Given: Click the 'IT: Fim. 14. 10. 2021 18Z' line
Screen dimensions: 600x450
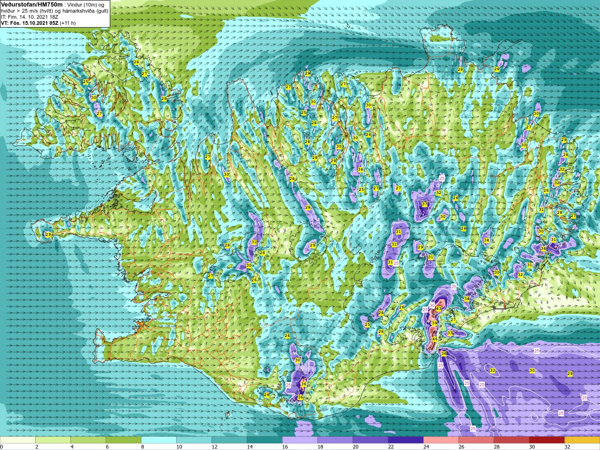Looking at the screenshot, I should (x=30, y=16).
